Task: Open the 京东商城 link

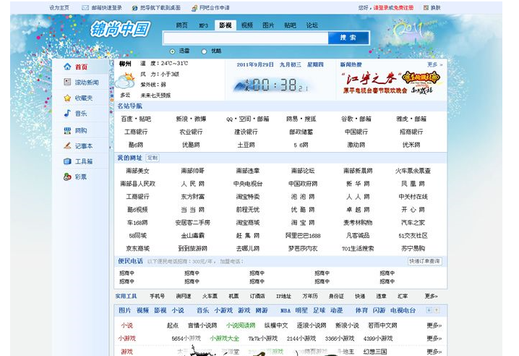Action: (137, 249)
